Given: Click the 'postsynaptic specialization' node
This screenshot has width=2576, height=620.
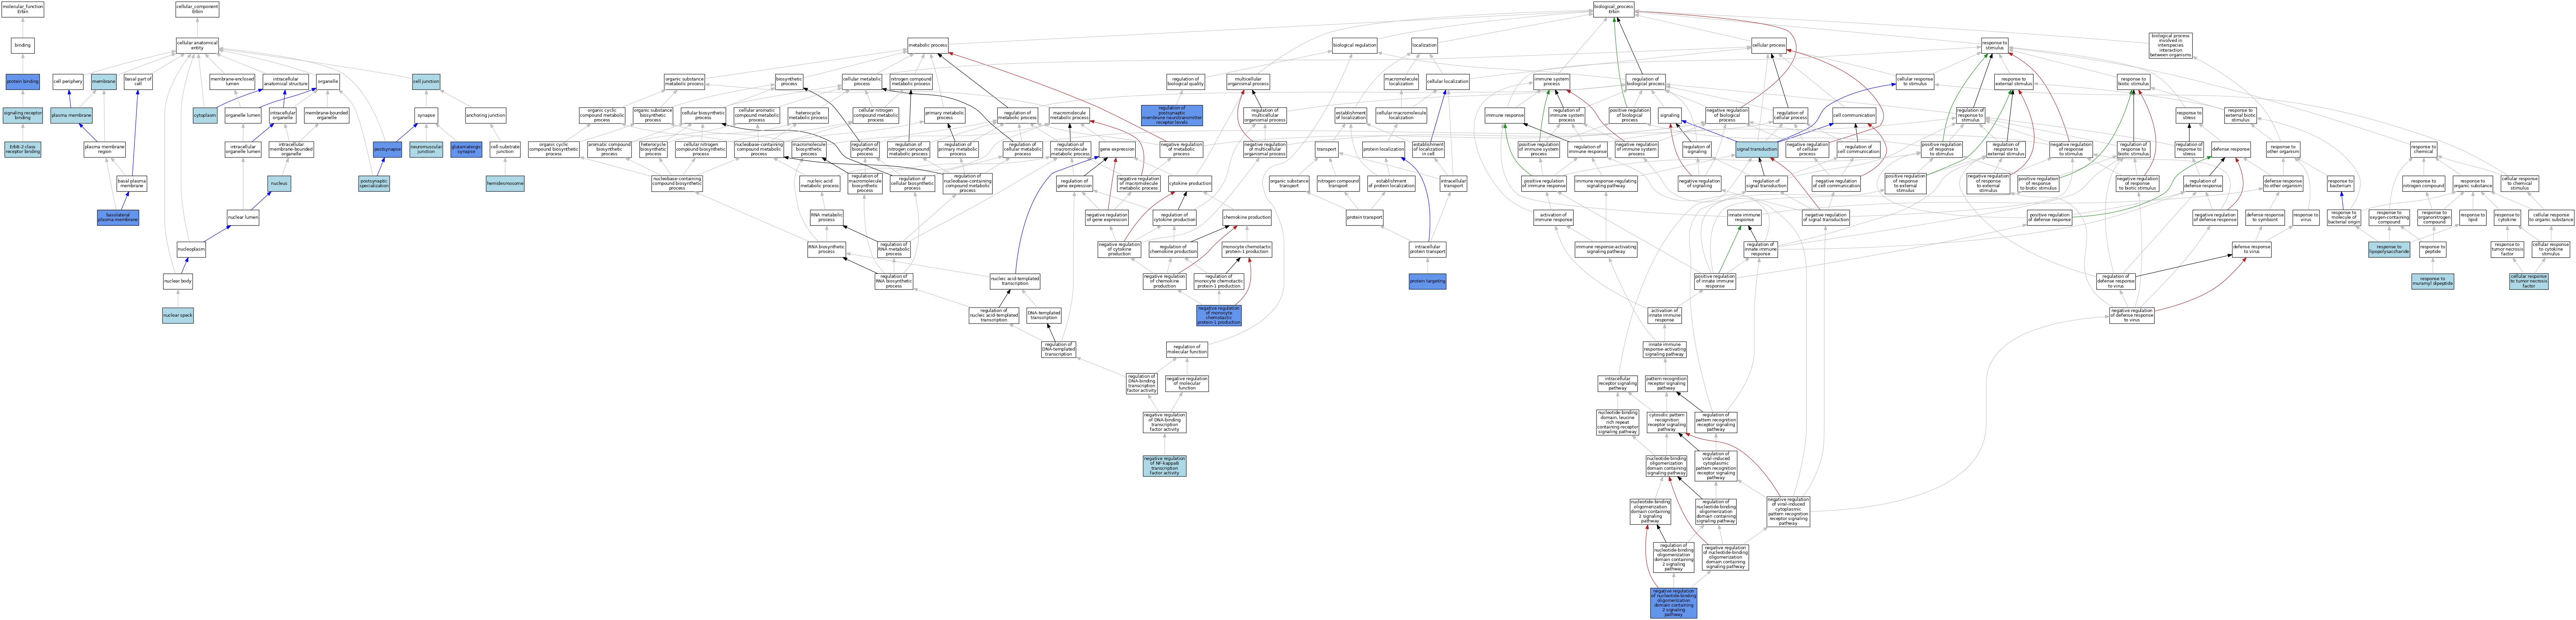Looking at the screenshot, I should click(x=374, y=184).
